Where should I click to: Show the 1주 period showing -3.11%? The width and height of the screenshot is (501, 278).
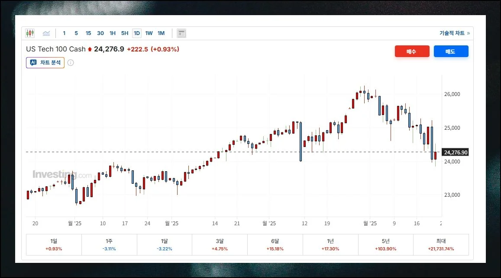(109, 245)
